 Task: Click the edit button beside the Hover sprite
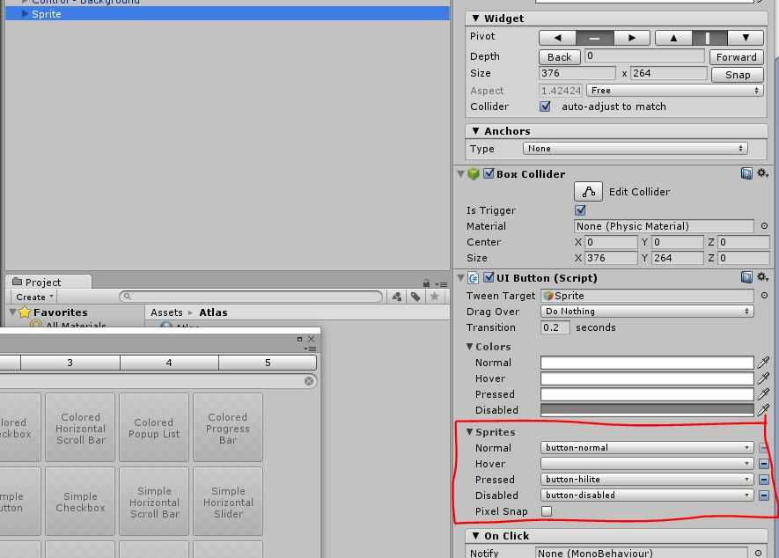(x=764, y=464)
